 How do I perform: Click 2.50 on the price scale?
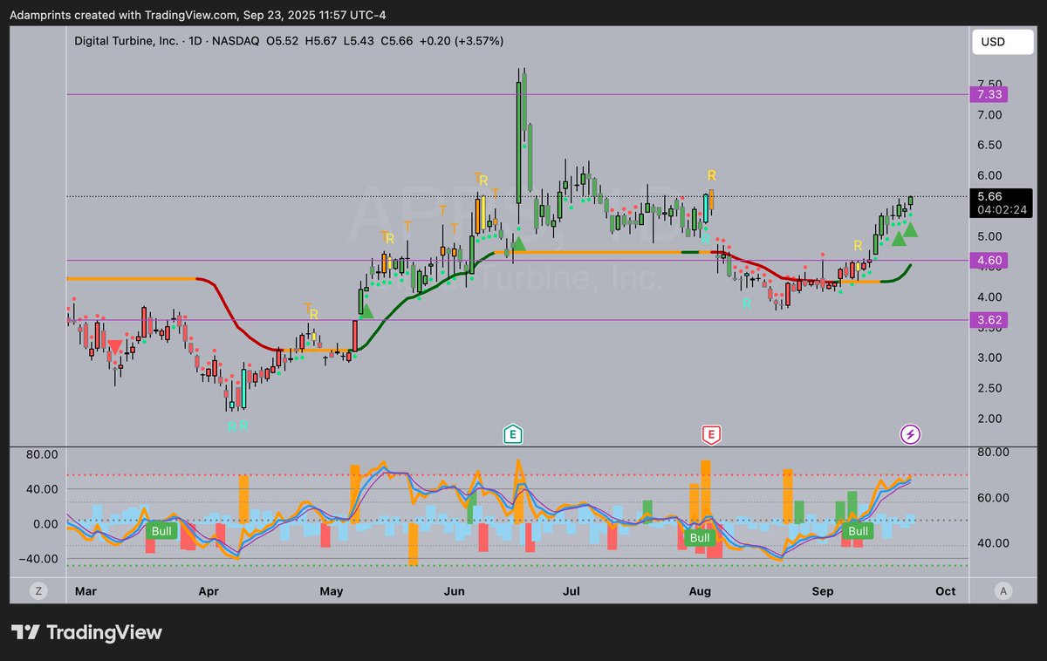click(x=989, y=388)
